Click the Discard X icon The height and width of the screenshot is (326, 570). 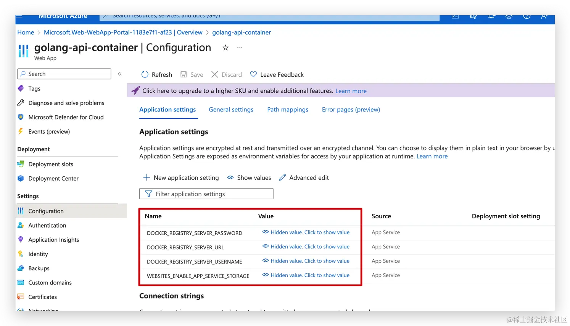click(215, 74)
